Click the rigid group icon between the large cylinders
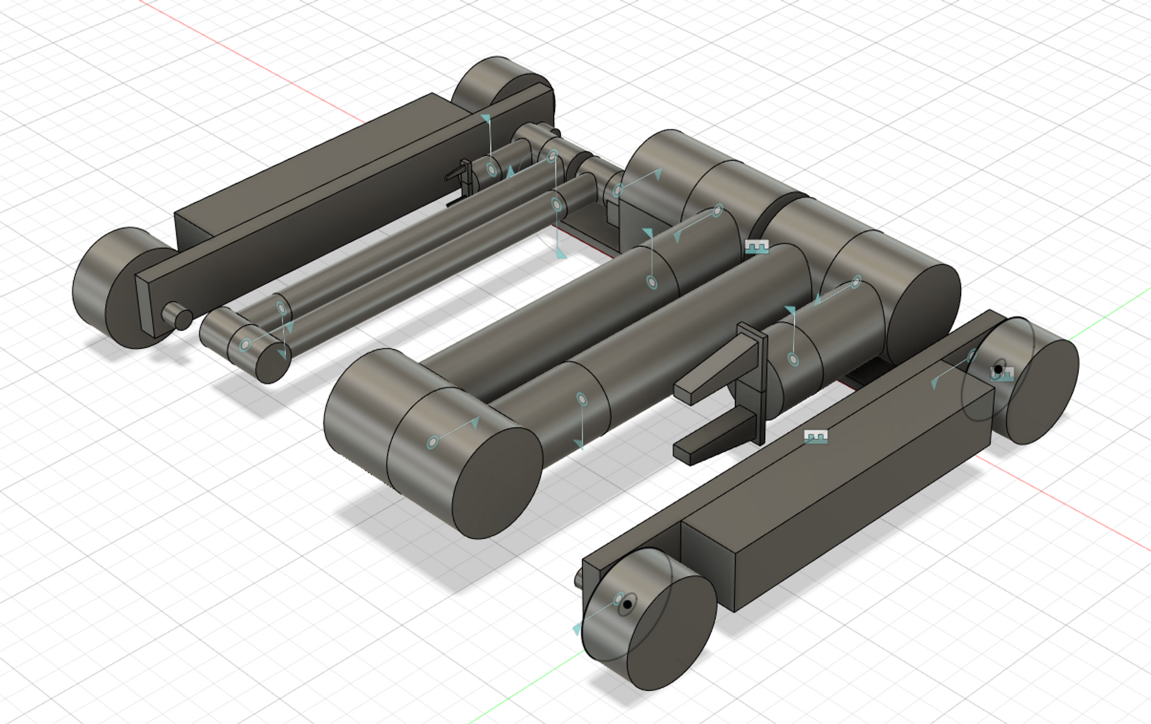 pyautogui.click(x=757, y=247)
